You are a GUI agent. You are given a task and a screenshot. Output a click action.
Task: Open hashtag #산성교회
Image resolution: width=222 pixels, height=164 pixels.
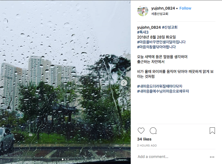point(170,27)
